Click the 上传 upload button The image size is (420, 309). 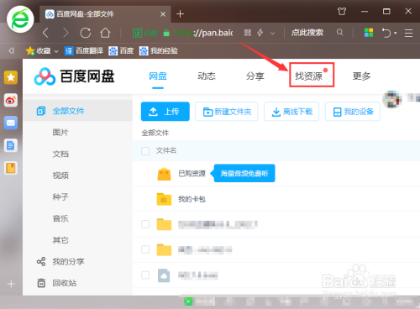(165, 112)
